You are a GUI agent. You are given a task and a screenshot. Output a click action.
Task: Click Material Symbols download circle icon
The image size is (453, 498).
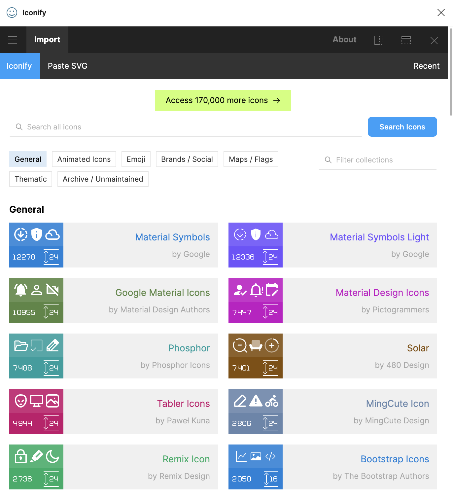click(x=21, y=234)
